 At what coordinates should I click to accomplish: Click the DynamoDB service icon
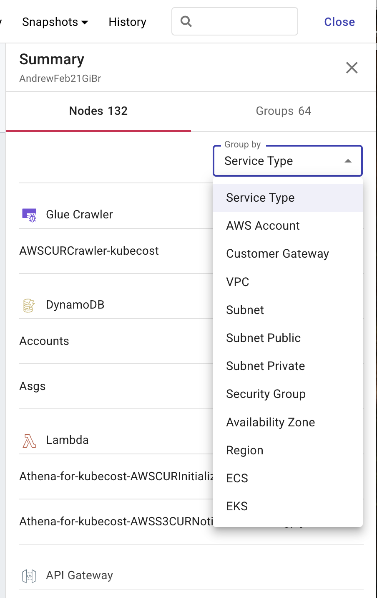(29, 305)
